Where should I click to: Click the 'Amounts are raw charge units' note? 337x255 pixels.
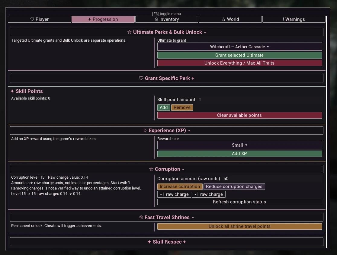pos(71,183)
